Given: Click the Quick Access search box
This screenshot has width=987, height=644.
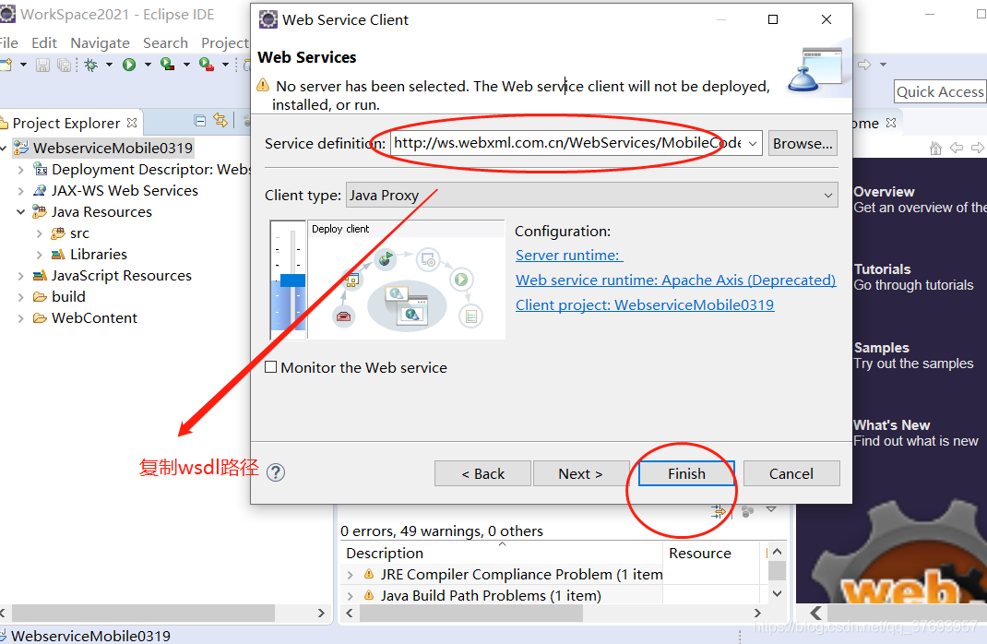Looking at the screenshot, I should [940, 92].
